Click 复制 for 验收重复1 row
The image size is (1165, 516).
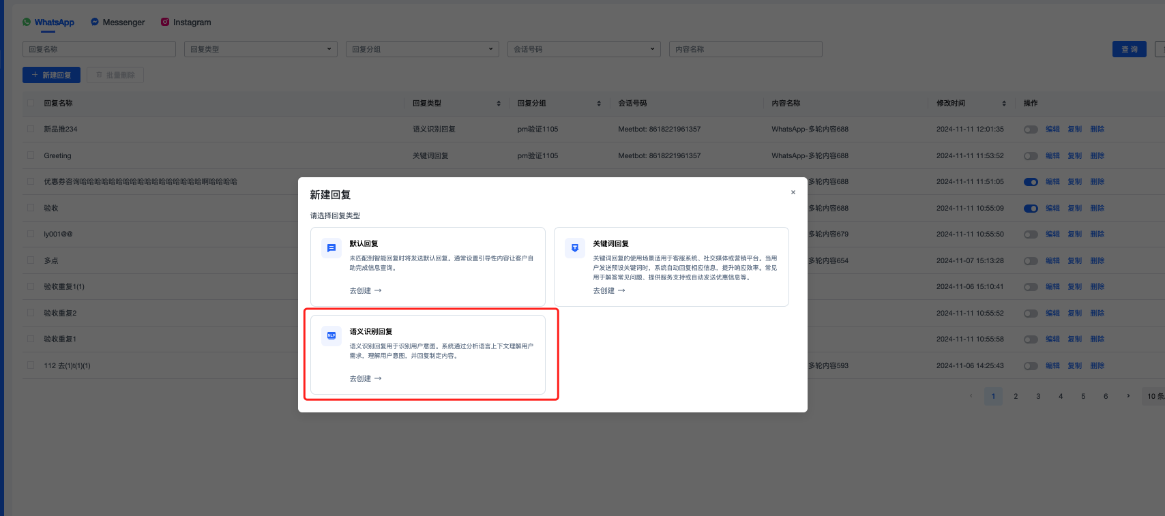1075,339
